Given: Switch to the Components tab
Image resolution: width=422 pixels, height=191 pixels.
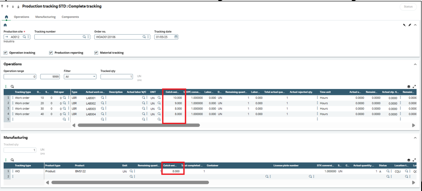Looking at the screenshot, I should click(x=70, y=17).
